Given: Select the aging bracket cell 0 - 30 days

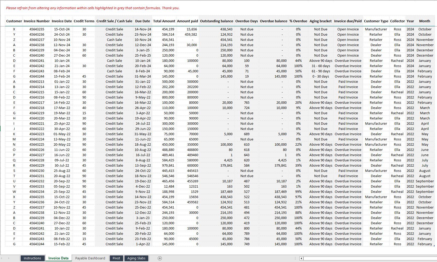Looking at the screenshot, I should [x=321, y=76].
